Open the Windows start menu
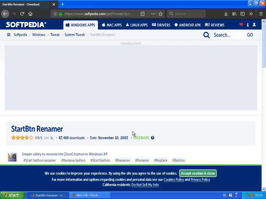 click(x=12, y=195)
